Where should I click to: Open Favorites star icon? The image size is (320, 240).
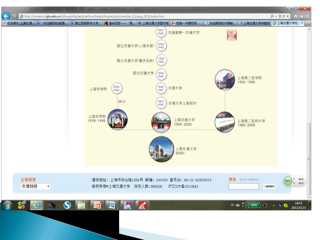(301, 16)
